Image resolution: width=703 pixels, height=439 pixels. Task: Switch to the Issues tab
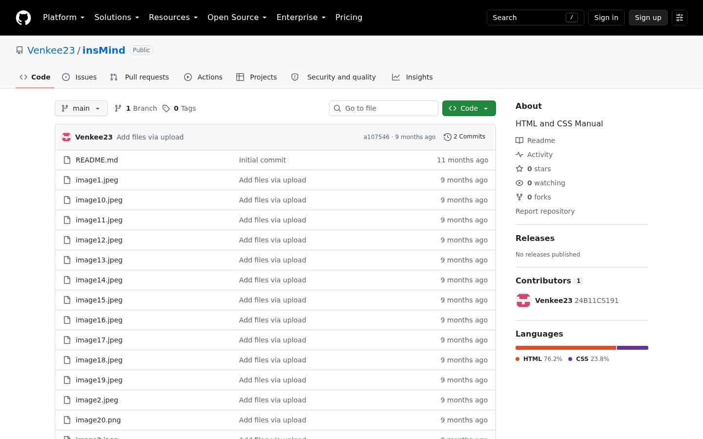click(x=80, y=77)
